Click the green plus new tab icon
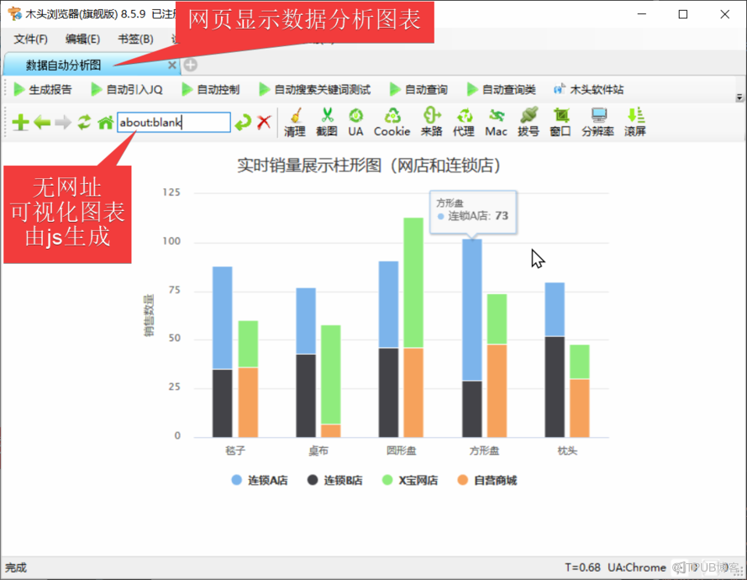Viewport: 747px width, 580px height. [x=20, y=123]
